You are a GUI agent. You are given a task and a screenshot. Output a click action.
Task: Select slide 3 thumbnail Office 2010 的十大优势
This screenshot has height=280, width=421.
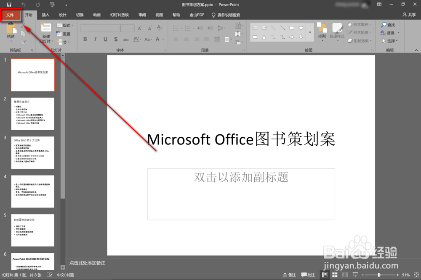click(33, 152)
